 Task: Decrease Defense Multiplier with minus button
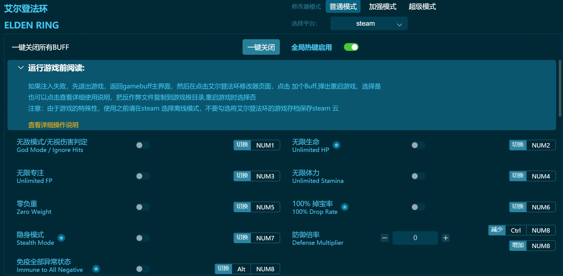click(x=385, y=238)
